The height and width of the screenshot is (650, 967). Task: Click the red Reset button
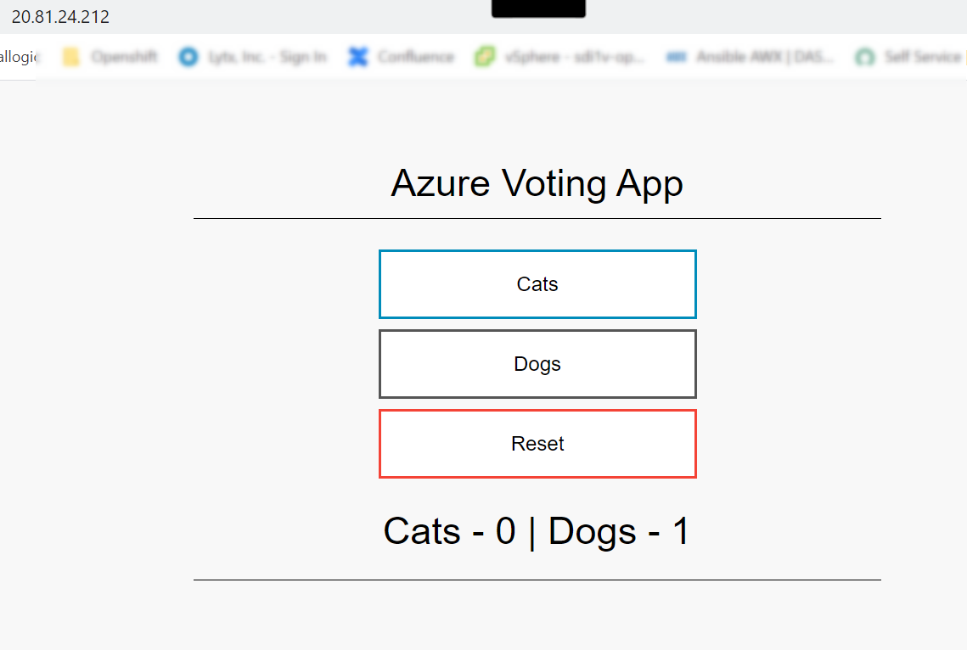(537, 444)
